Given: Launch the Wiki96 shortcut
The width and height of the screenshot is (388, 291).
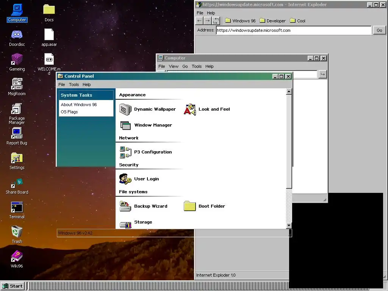Looking at the screenshot, I should (x=17, y=259).
